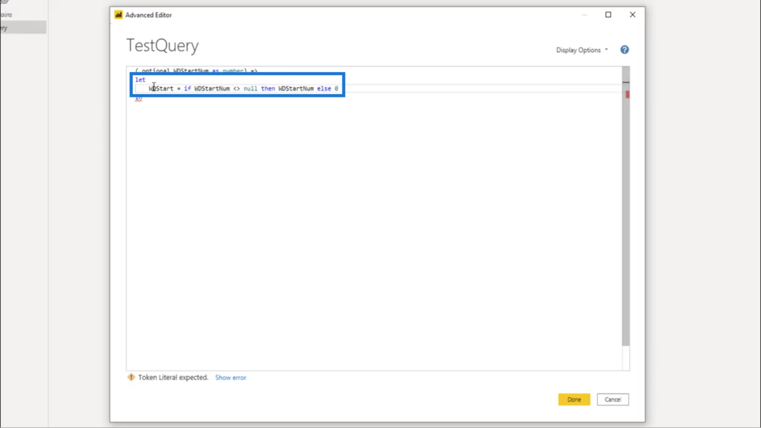
Task: Click the 'let' keyword in the code
Action: tap(140, 80)
